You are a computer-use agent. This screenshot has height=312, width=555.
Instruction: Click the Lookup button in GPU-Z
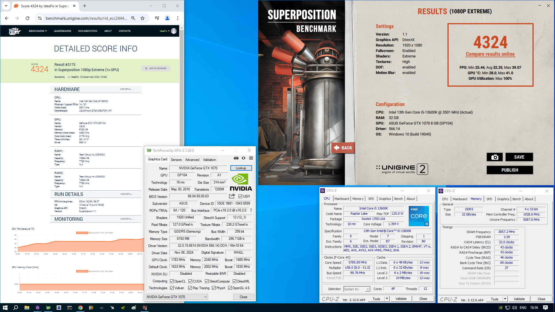coord(241,168)
